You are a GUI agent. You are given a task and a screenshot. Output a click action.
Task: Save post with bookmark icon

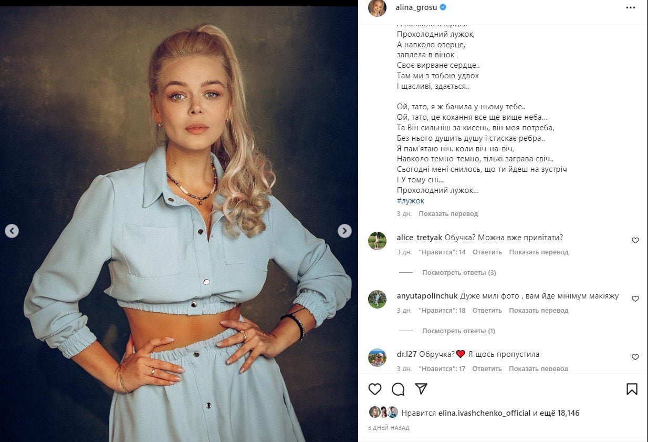pos(632,389)
